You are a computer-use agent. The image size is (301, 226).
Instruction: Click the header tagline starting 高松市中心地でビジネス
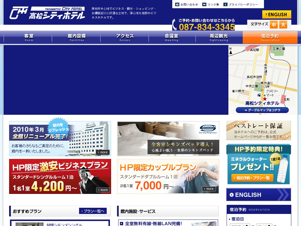124,13
